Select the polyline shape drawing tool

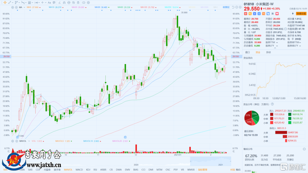[x=16, y=3]
